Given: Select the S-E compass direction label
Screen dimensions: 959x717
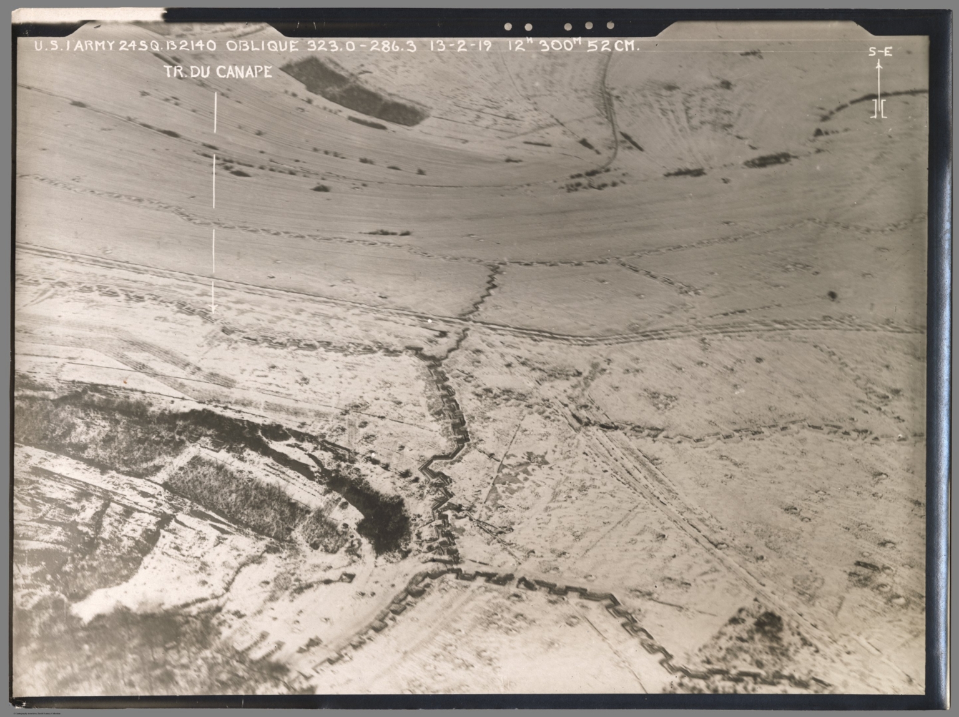Looking at the screenshot, I should coord(880,52).
